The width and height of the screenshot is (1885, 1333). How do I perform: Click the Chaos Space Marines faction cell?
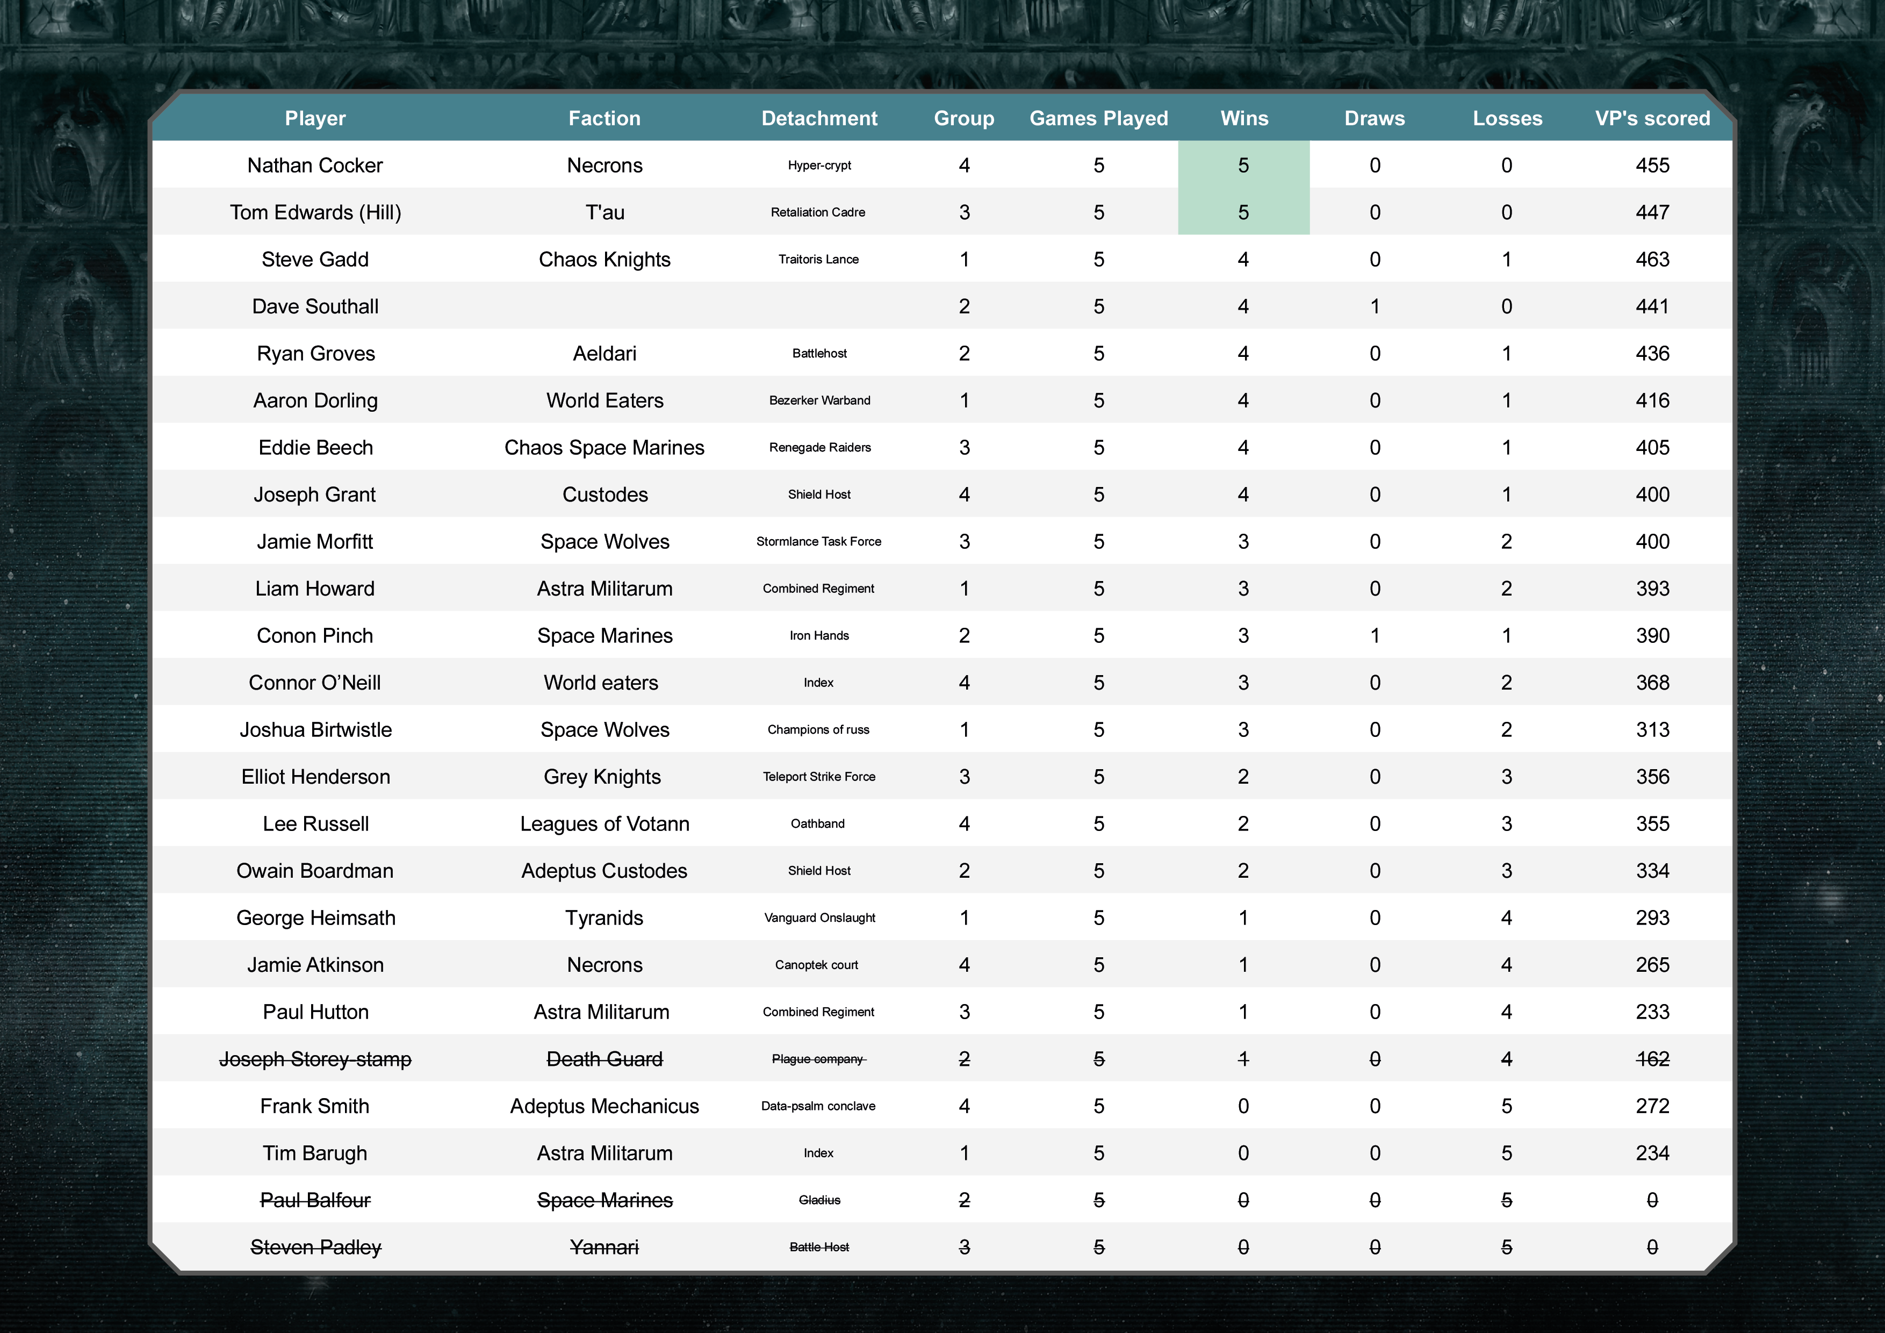click(605, 448)
